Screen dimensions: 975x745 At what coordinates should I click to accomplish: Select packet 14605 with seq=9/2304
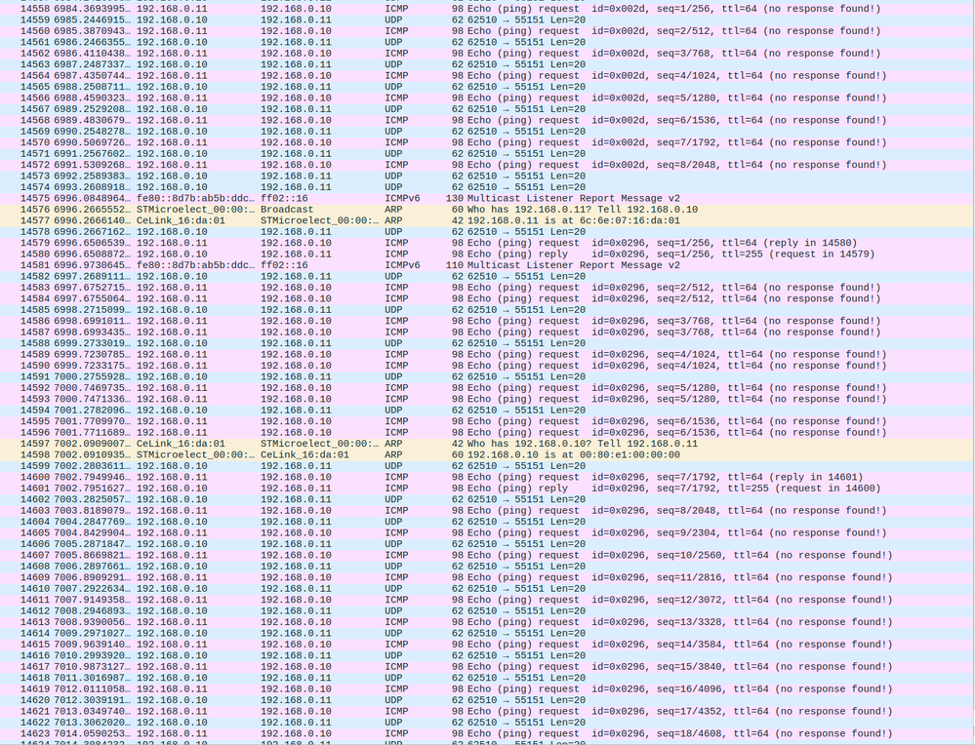pos(487,533)
